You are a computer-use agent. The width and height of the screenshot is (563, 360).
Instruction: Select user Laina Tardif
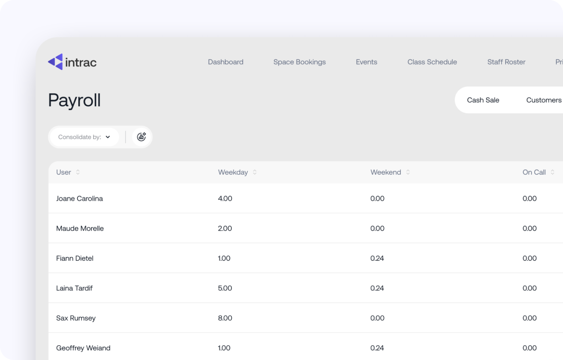(74, 288)
